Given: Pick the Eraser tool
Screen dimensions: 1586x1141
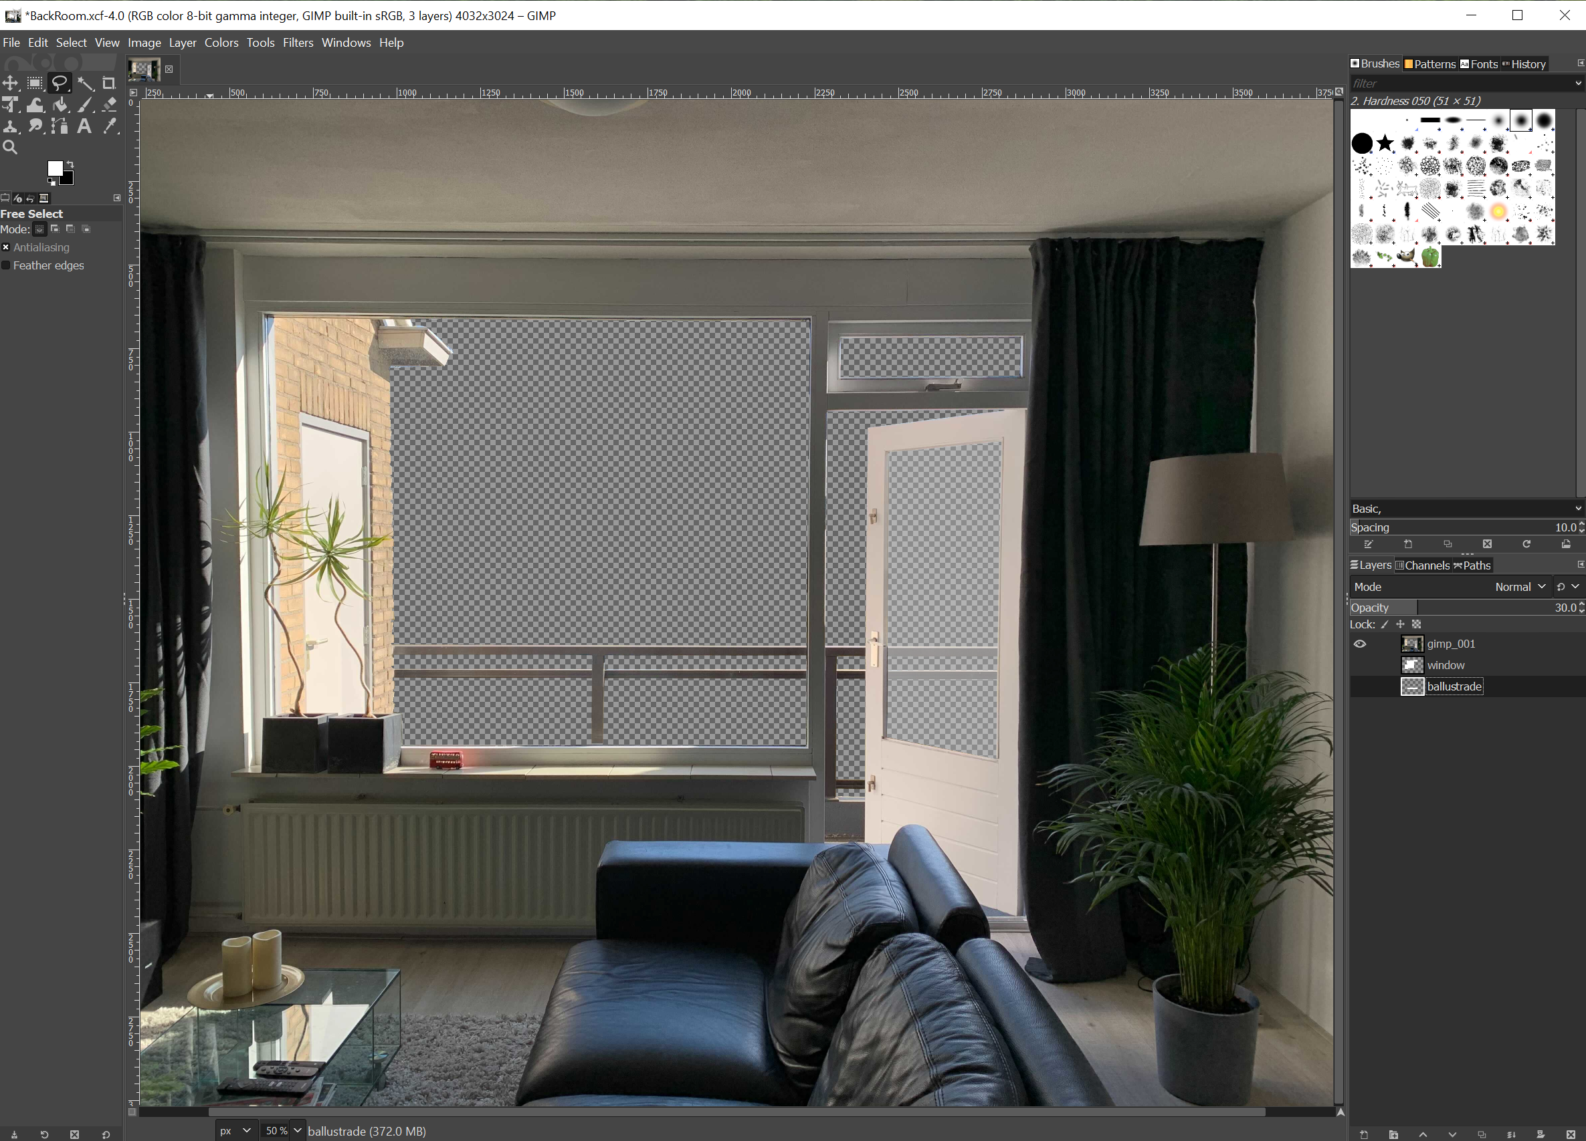Looking at the screenshot, I should coord(109,105).
